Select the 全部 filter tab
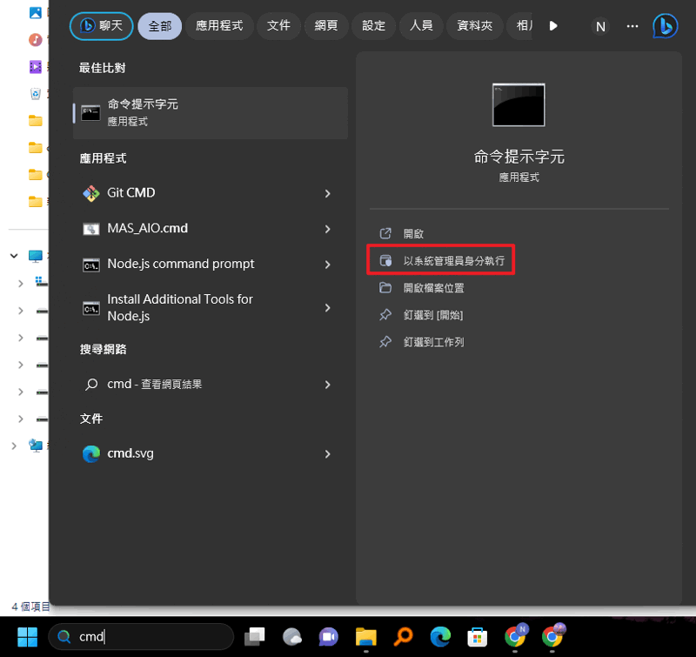 [160, 26]
